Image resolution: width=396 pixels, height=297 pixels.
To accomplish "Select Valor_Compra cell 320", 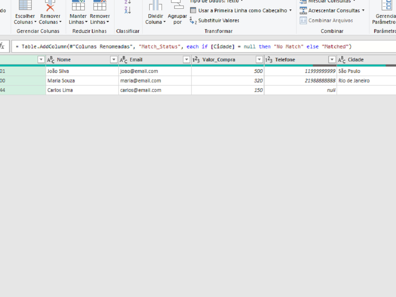I will tap(228, 81).
